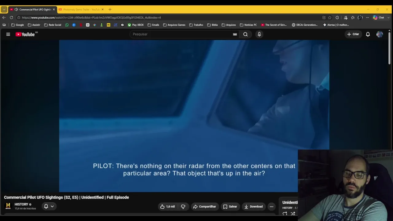Open the tab search dropdown arrow
This screenshot has width=393, height=221.
point(4,10)
